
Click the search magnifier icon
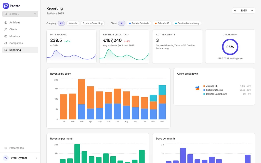pos(6,14)
